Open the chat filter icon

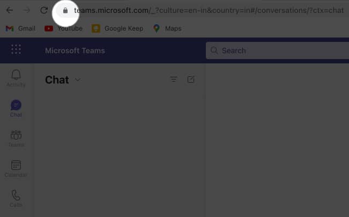[x=174, y=79]
